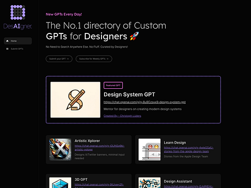Click the DesAIgner wordmark text
This screenshot has width=251, height=188.
pyautogui.click(x=18, y=26)
